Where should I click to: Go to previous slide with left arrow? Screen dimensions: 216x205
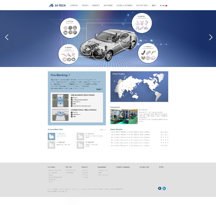[7, 37]
